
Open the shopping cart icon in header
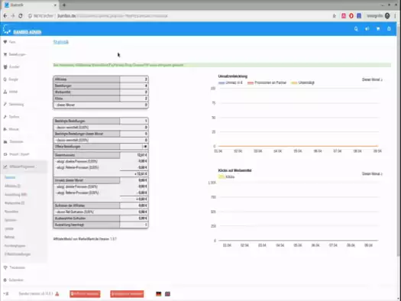tap(378, 29)
